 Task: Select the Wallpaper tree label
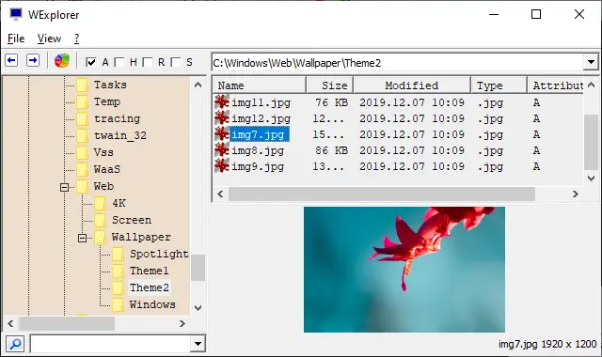pyautogui.click(x=141, y=237)
